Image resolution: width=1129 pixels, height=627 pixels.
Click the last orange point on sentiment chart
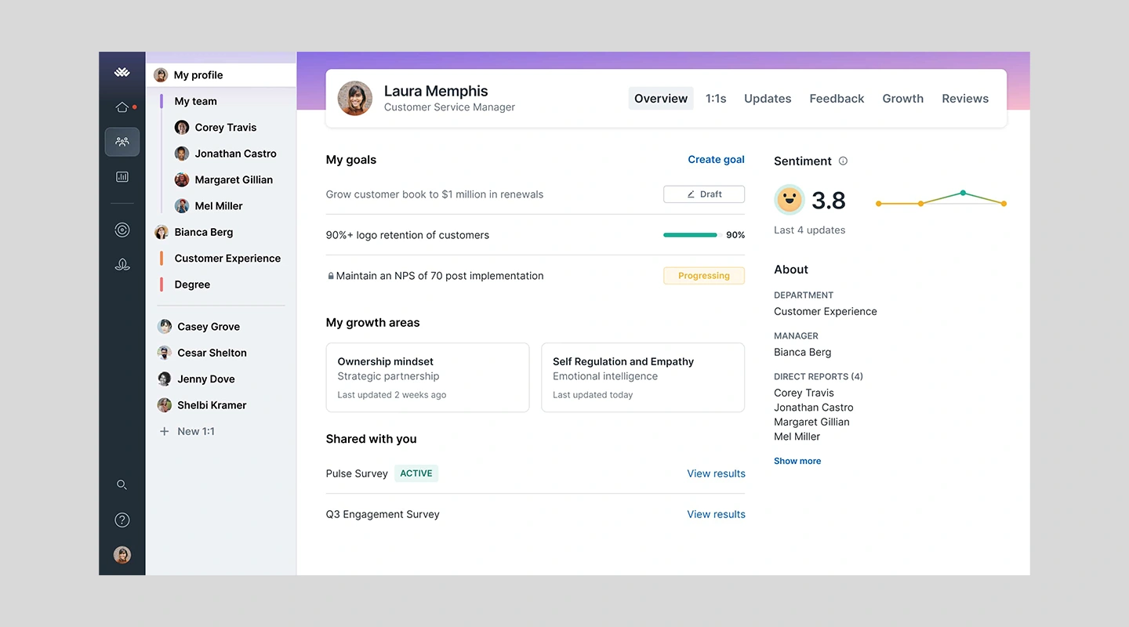pos(1004,204)
